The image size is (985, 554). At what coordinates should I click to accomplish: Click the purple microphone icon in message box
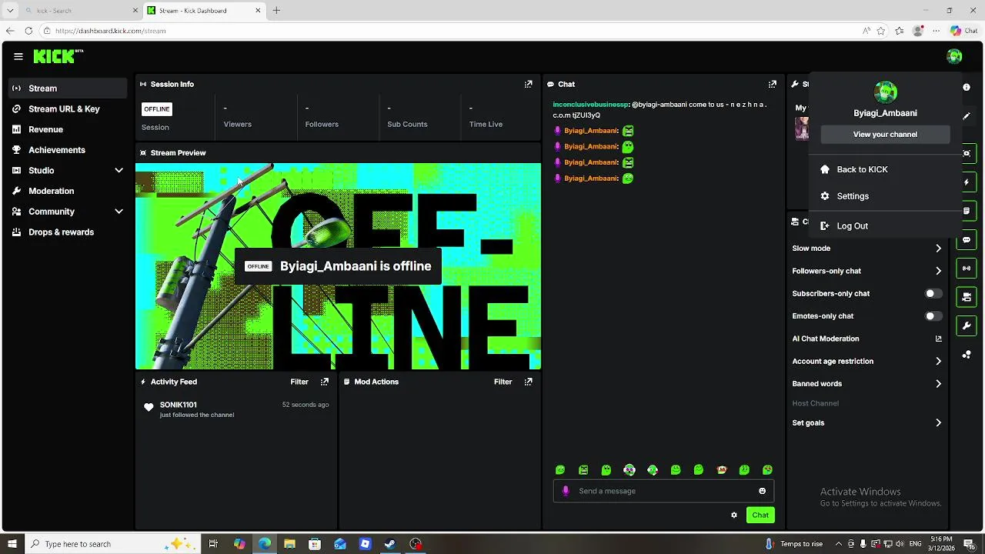point(566,491)
